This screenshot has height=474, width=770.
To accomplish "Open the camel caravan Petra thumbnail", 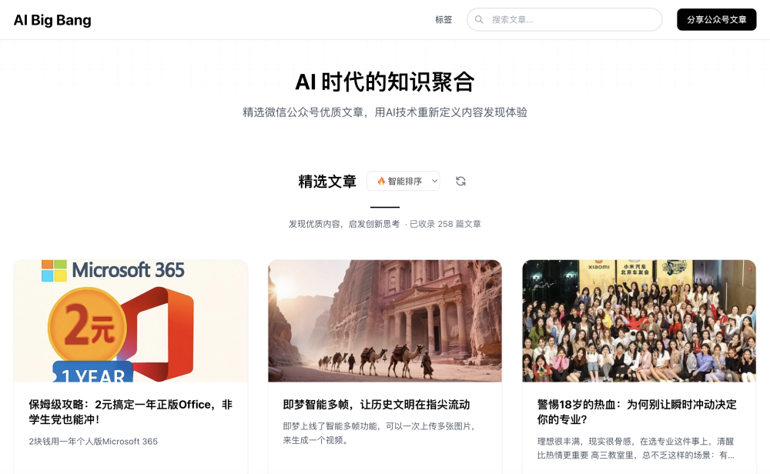I will point(385,321).
